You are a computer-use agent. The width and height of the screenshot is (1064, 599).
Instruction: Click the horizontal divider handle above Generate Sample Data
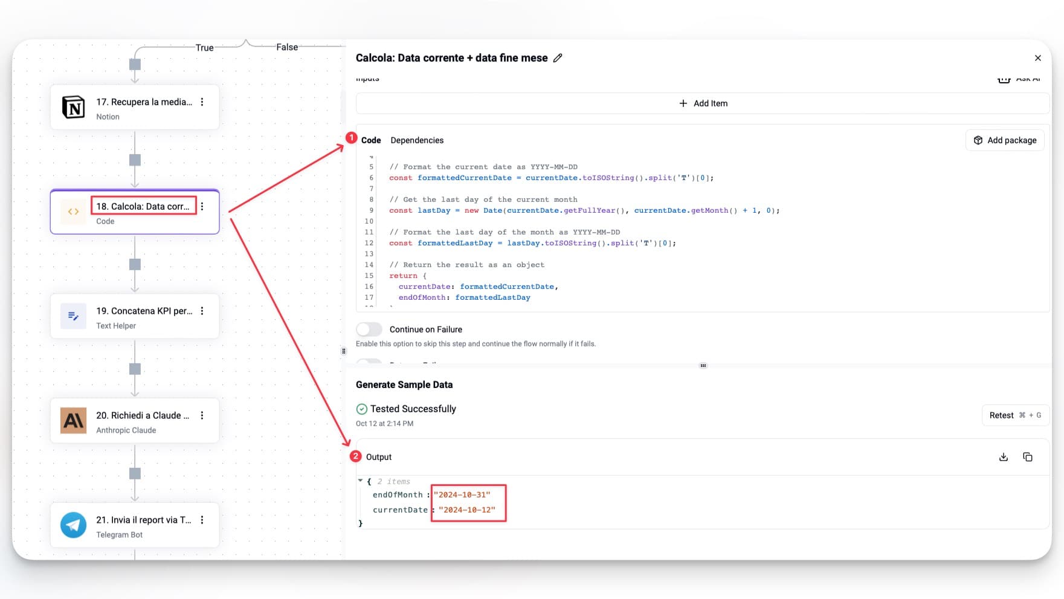pyautogui.click(x=703, y=366)
